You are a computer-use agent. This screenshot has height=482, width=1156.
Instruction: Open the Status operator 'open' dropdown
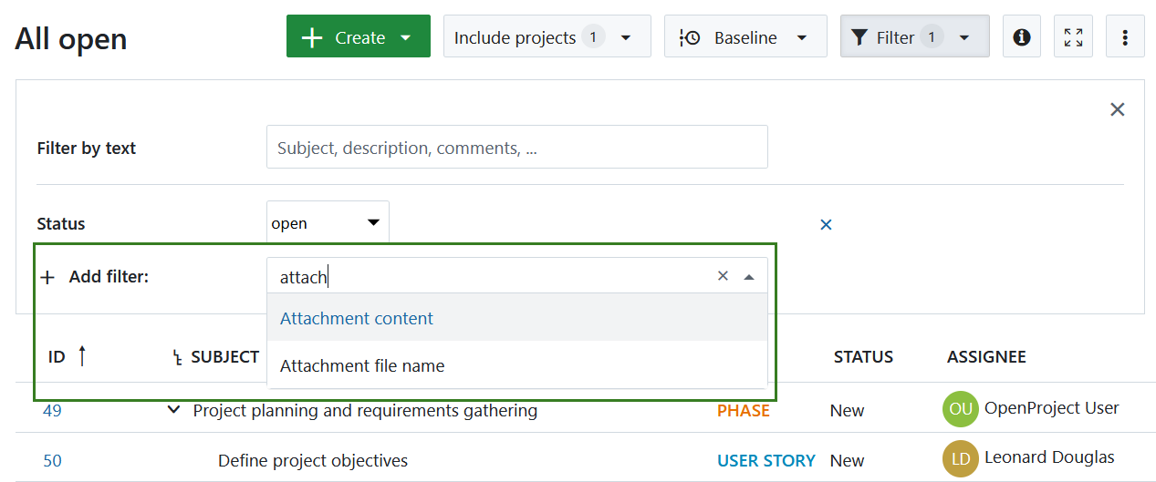point(328,223)
